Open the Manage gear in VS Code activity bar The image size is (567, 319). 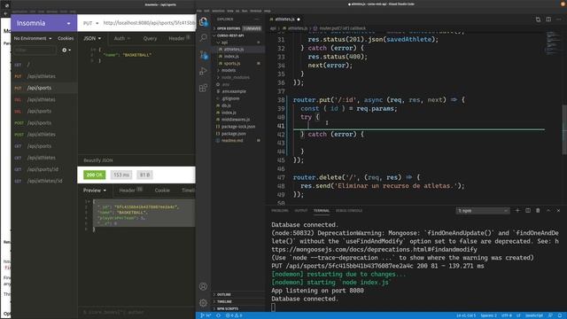[x=203, y=303]
